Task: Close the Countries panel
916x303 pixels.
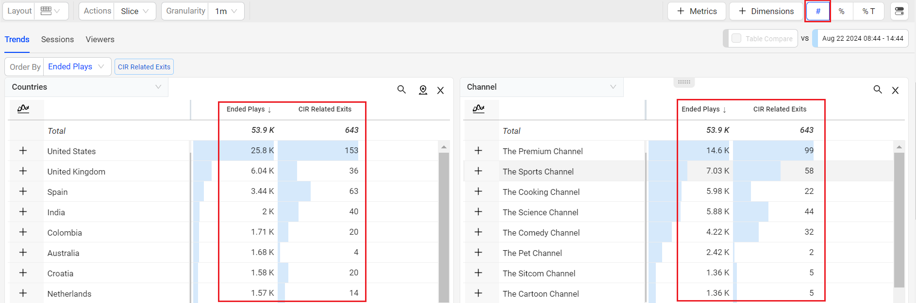Action: pos(440,90)
